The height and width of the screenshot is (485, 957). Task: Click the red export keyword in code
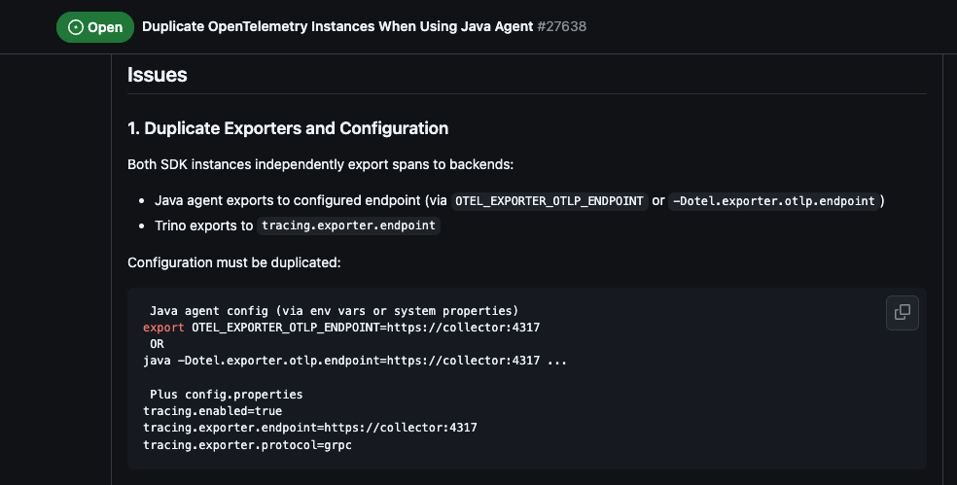coord(163,328)
